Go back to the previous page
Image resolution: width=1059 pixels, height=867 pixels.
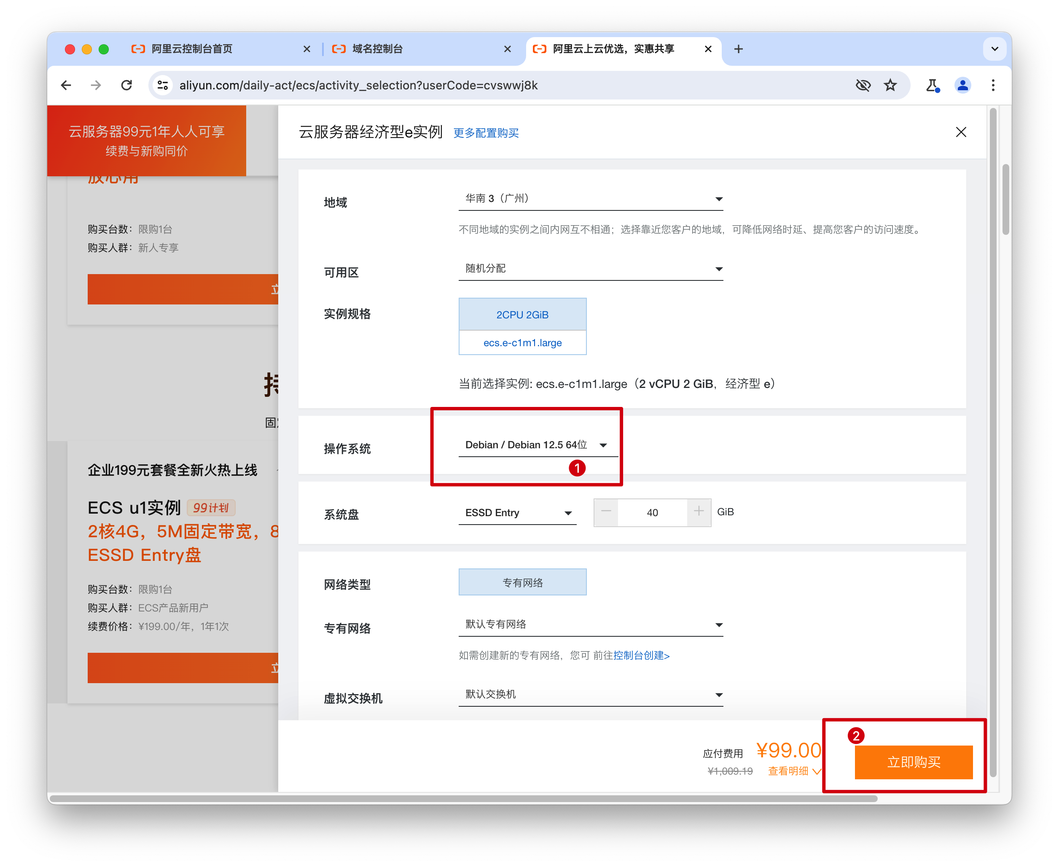[66, 86]
